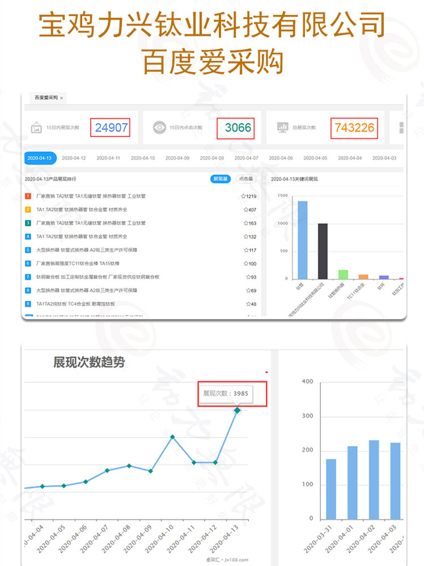Click the eye icon for 15-day clicks
424x566 pixels.
coord(159,127)
